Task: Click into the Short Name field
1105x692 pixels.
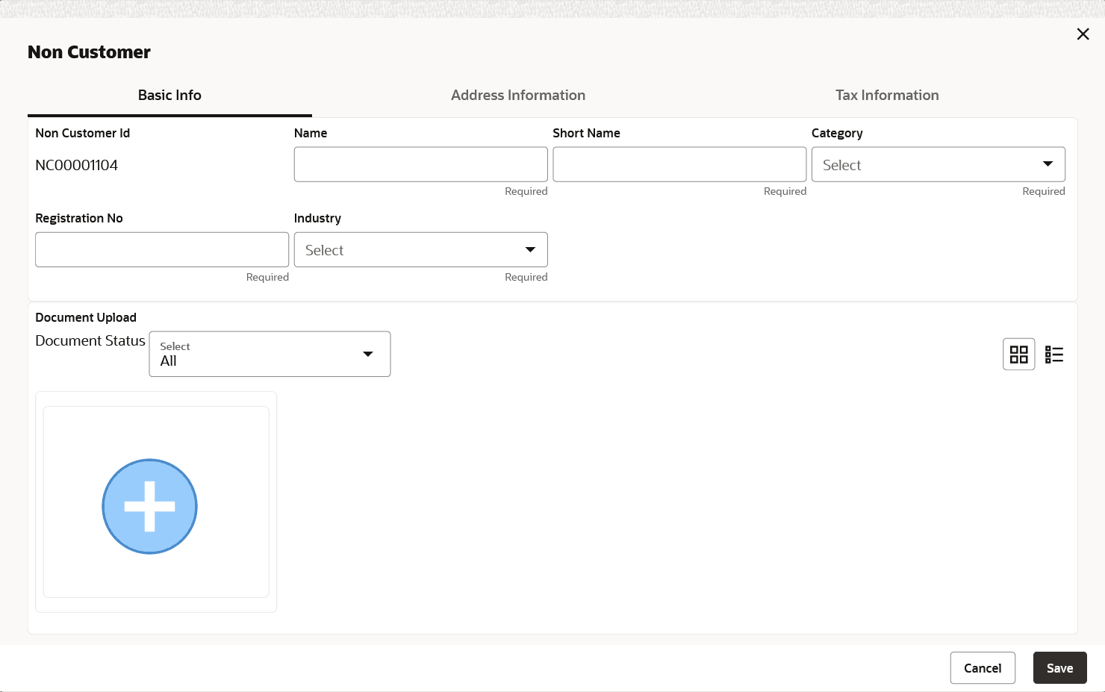Action: 679,165
